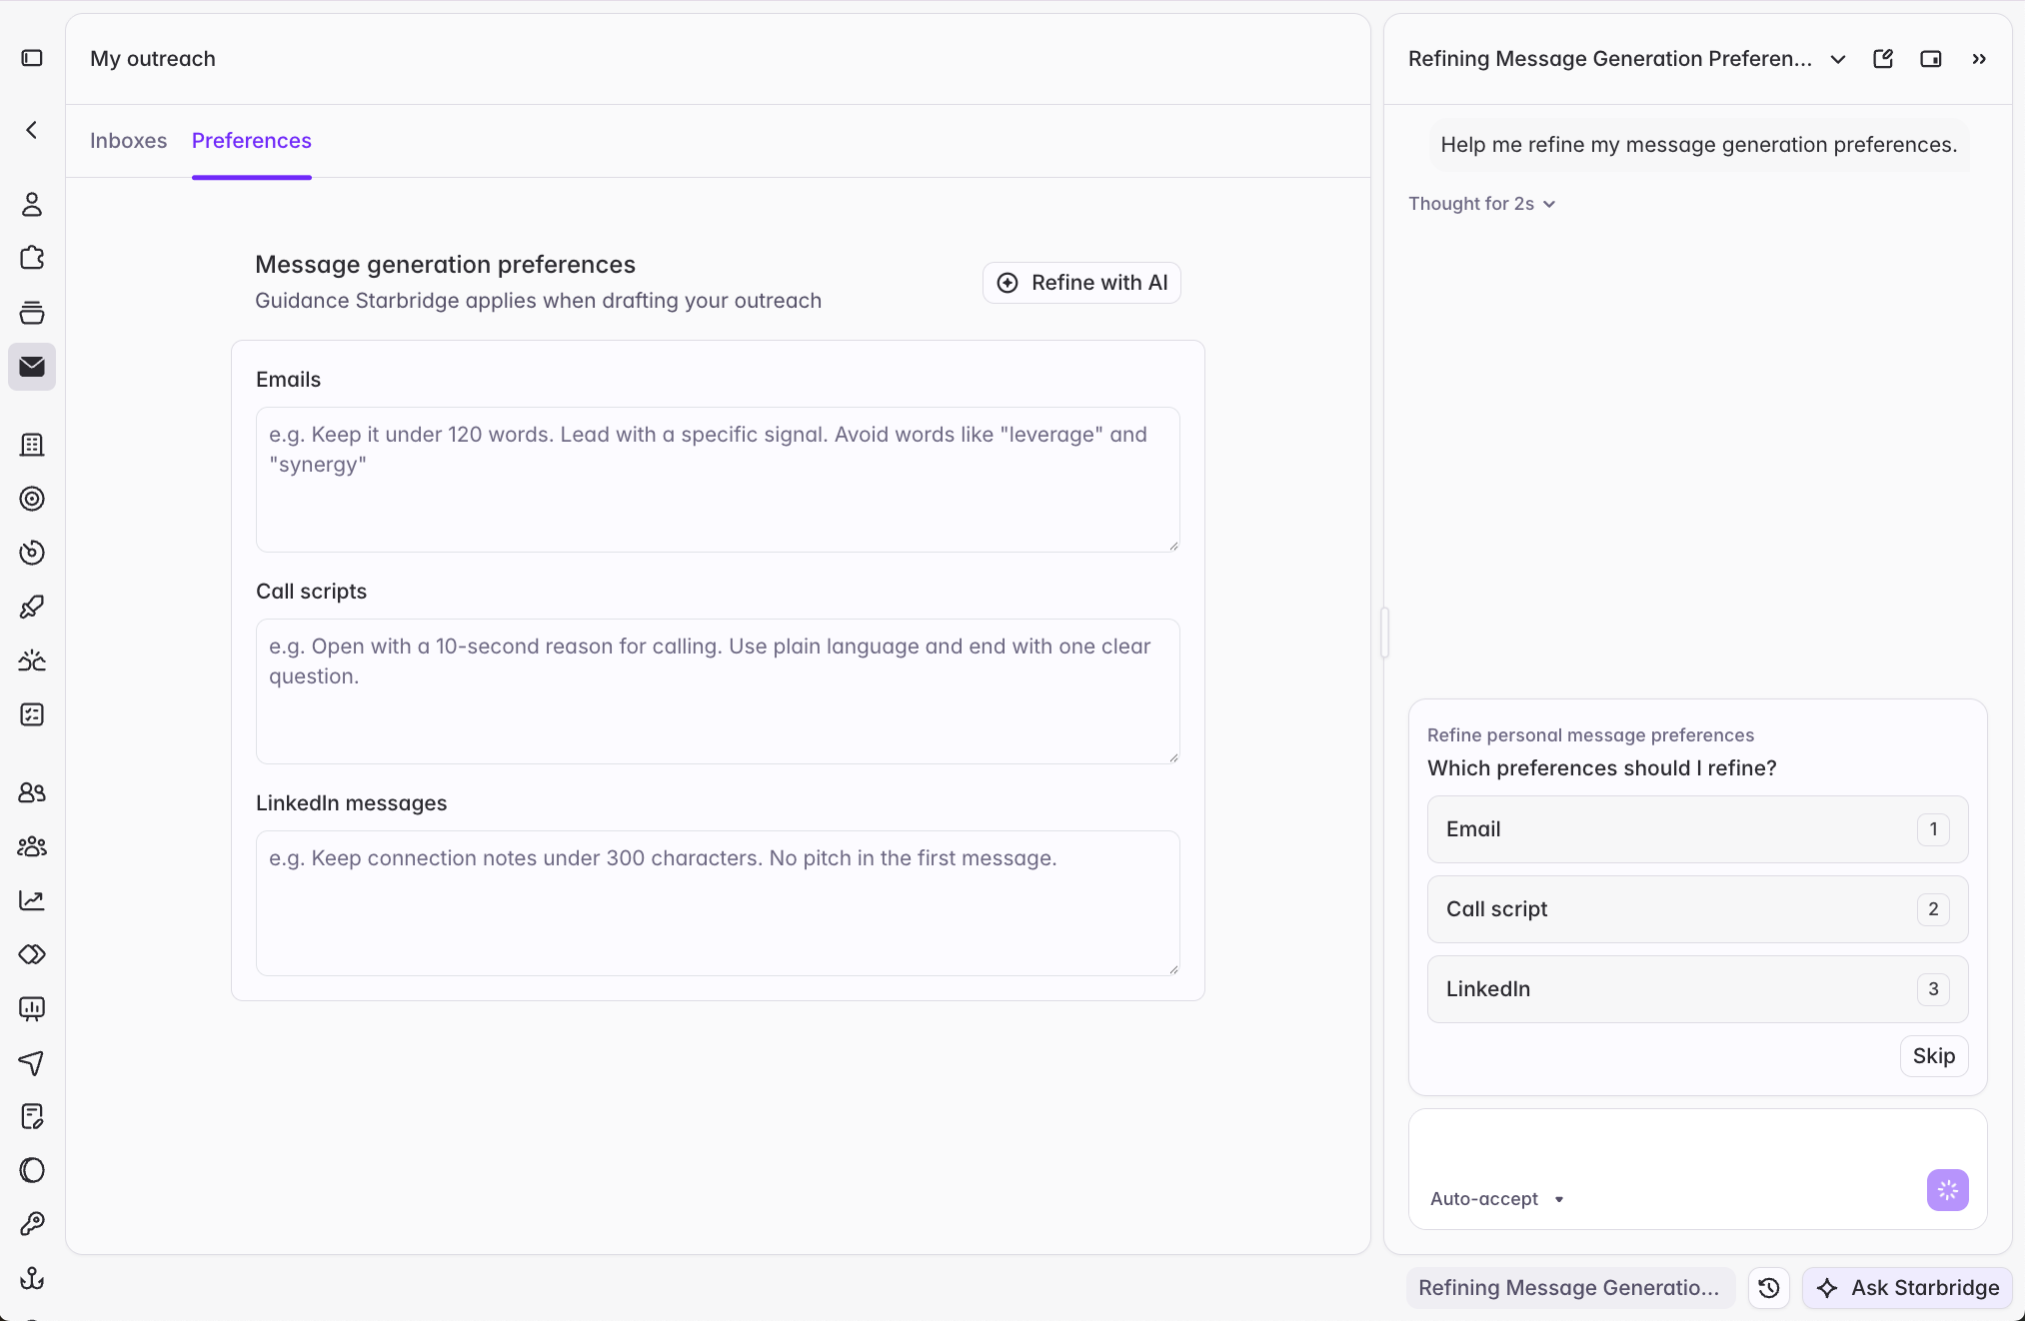The image size is (2025, 1321).
Task: Open the paper plane send icon
Action: [32, 1062]
